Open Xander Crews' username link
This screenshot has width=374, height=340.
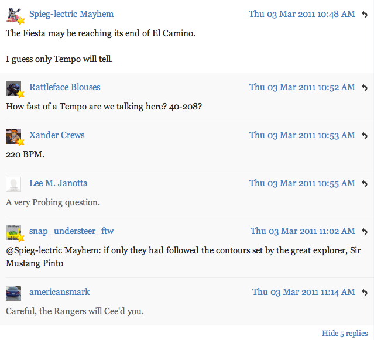(57, 135)
